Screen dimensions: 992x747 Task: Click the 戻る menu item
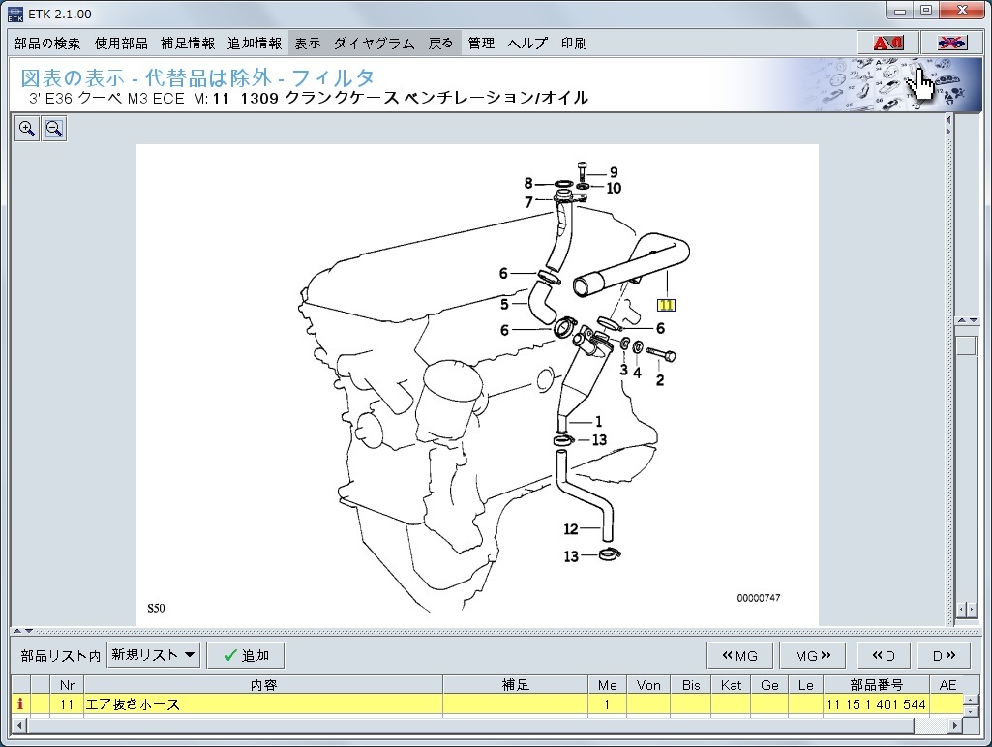coord(440,43)
